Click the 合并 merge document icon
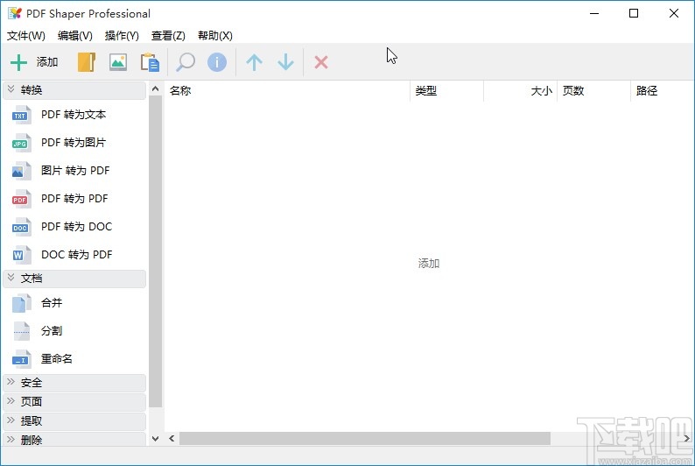Screen dimensions: 695x466 [21, 303]
